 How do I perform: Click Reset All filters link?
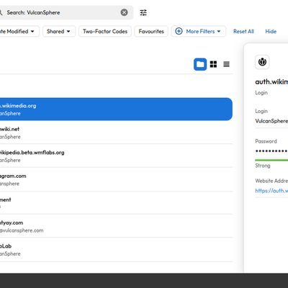[x=243, y=32]
